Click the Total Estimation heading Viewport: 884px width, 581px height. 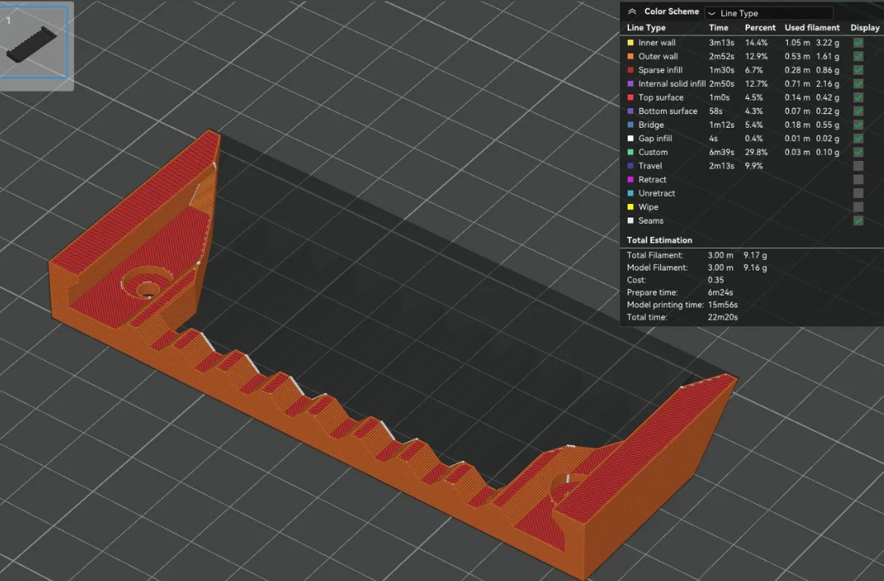659,240
